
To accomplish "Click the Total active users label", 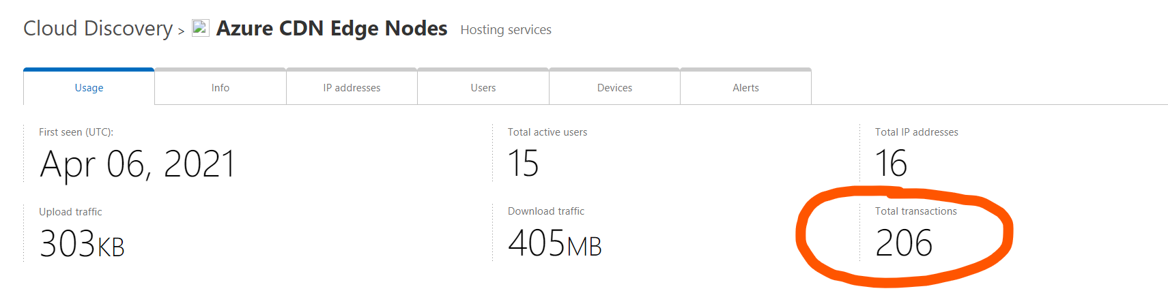I will pyautogui.click(x=547, y=132).
